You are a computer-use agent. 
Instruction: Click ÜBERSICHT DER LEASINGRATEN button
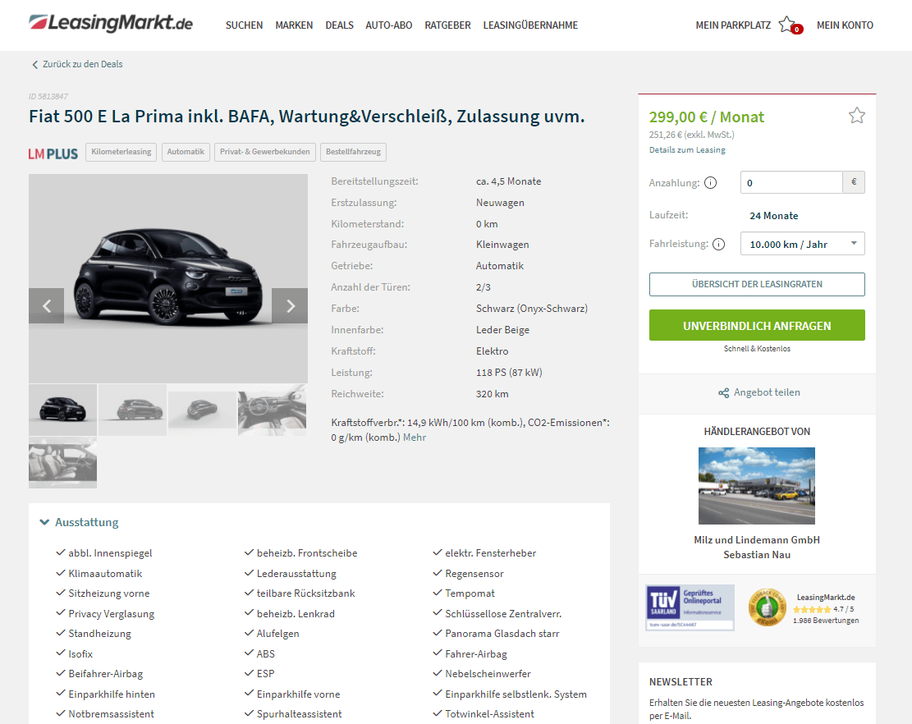(757, 284)
